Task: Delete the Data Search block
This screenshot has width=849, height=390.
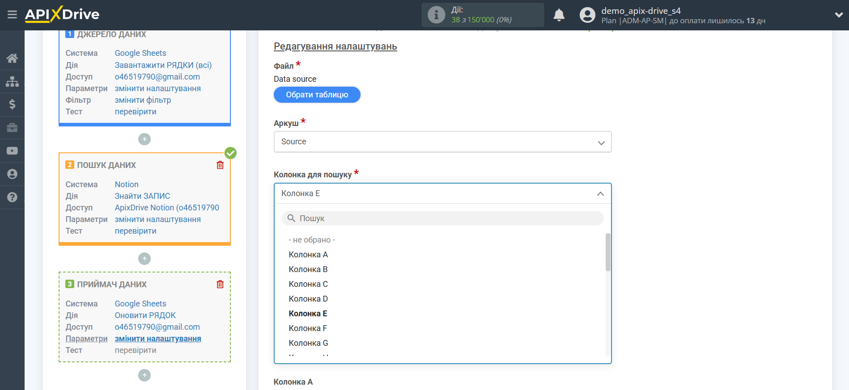Action: click(x=220, y=165)
